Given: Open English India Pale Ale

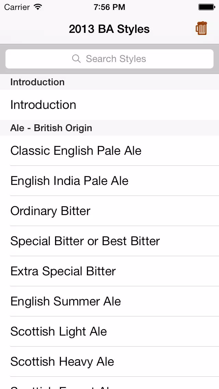Looking at the screenshot, I should [109, 180].
